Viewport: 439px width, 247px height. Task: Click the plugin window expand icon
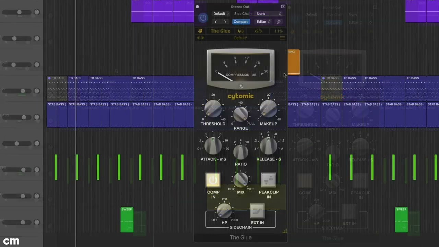coord(283,7)
